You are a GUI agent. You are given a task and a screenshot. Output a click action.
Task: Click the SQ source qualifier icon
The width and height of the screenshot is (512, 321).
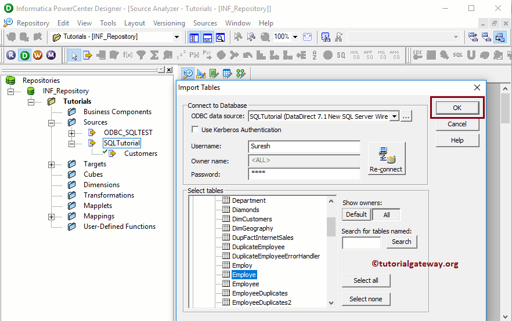[341, 56]
